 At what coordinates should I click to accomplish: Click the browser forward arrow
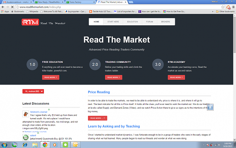pyautogui.click(x=8, y=7)
